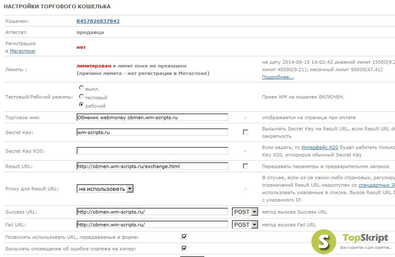Select the тестовый mode radio button
This screenshot has width=395, height=257.
point(81,96)
